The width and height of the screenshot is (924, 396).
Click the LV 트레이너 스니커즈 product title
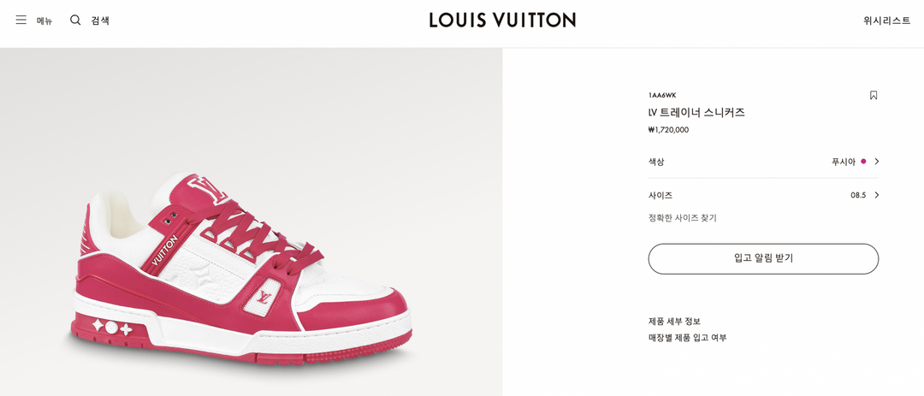coord(696,112)
